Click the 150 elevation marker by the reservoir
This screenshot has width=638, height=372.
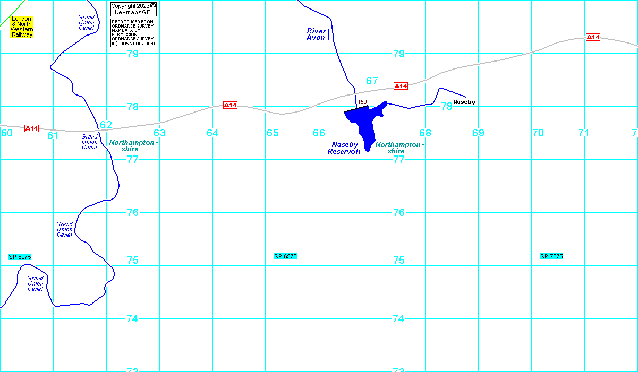pos(362,102)
